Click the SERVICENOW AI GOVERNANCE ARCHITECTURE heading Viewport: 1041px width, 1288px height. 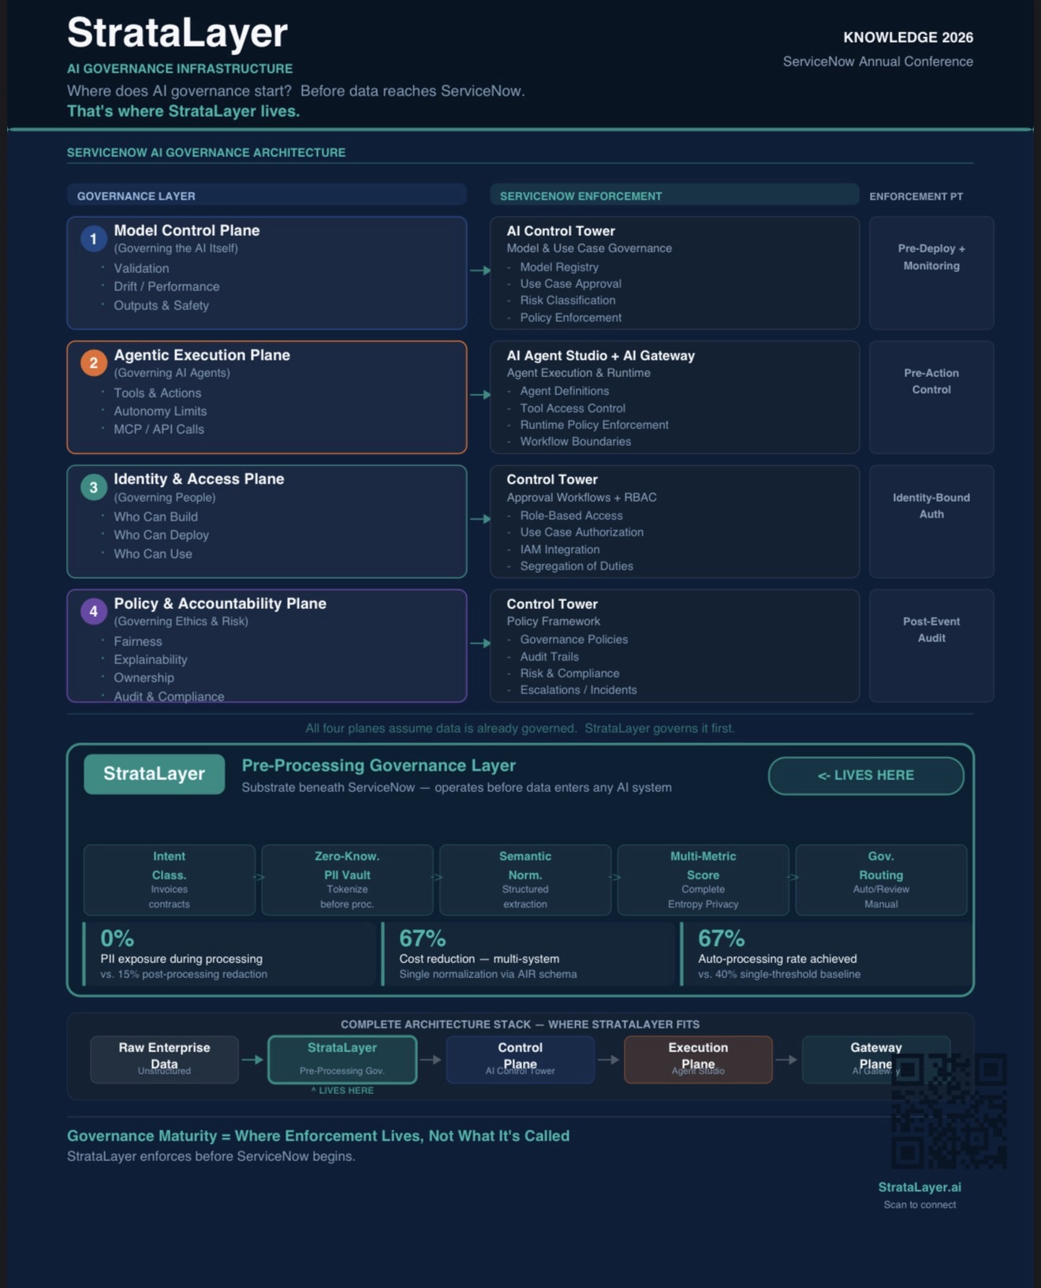[206, 152]
